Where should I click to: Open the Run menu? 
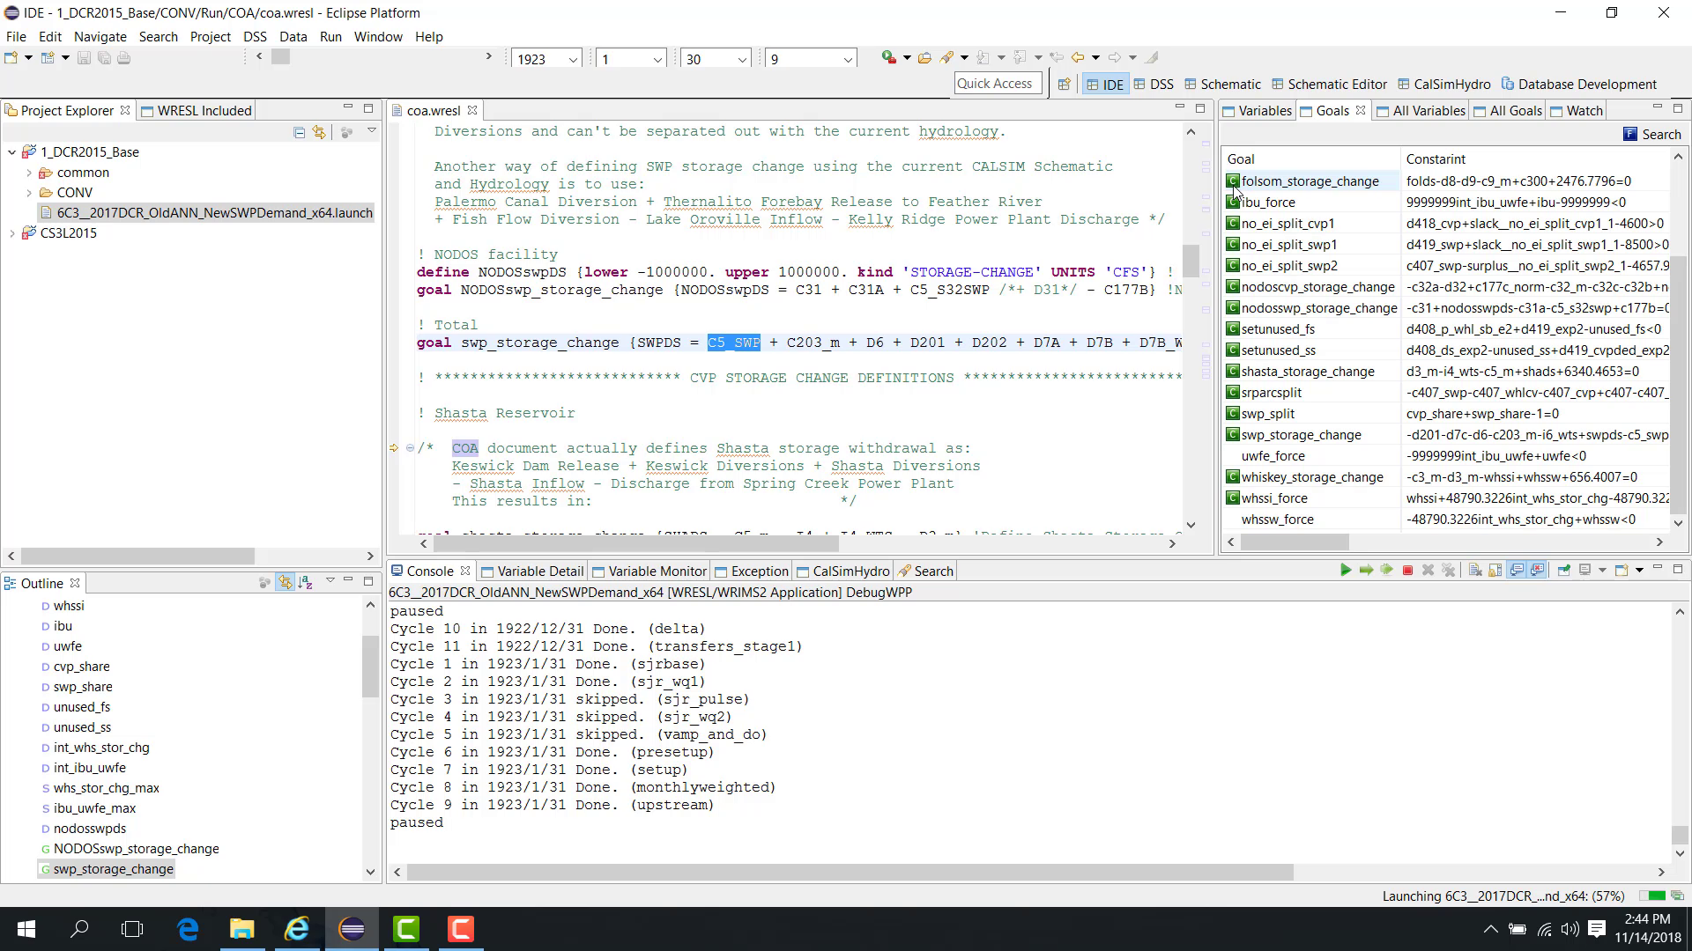330,37
